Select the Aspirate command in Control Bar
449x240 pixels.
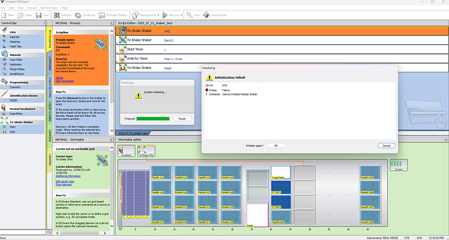pyautogui.click(x=14, y=37)
